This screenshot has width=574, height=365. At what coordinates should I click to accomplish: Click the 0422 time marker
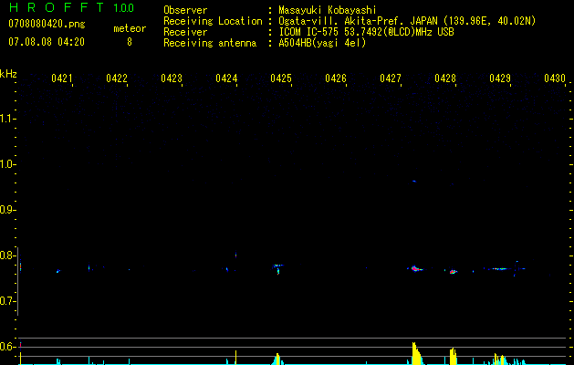[117, 78]
